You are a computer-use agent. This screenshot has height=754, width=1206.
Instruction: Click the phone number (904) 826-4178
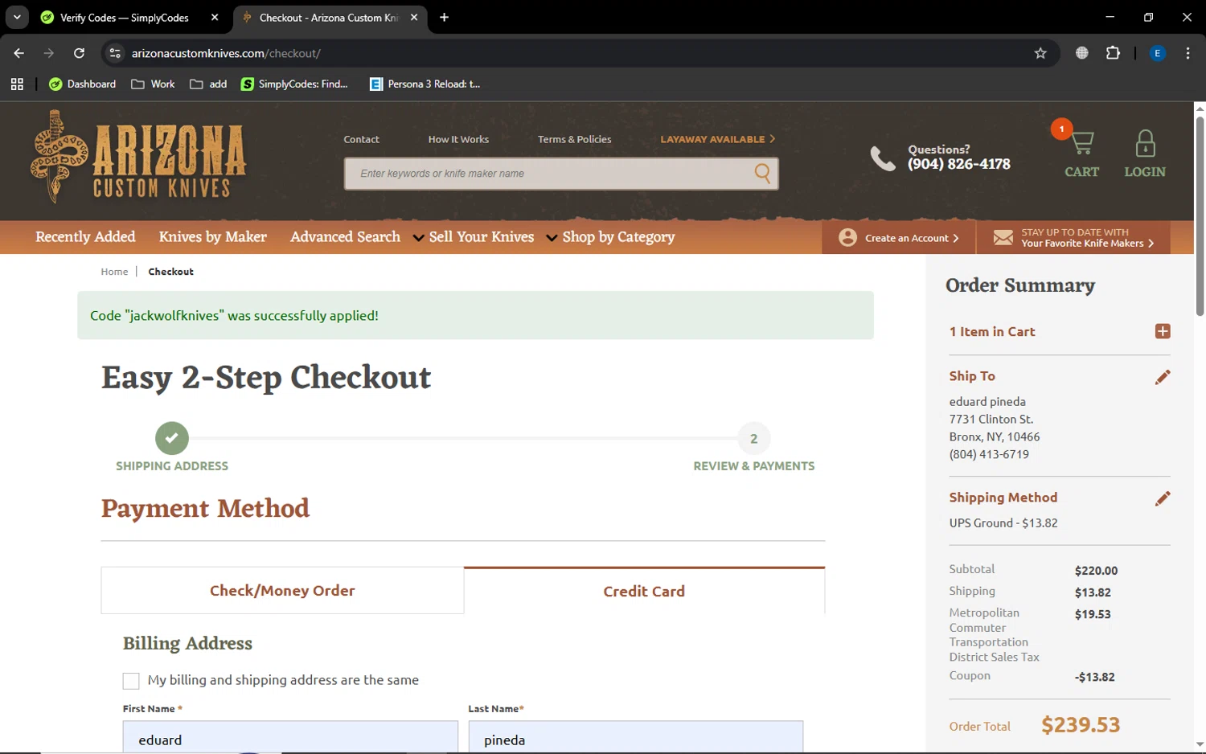[959, 164]
